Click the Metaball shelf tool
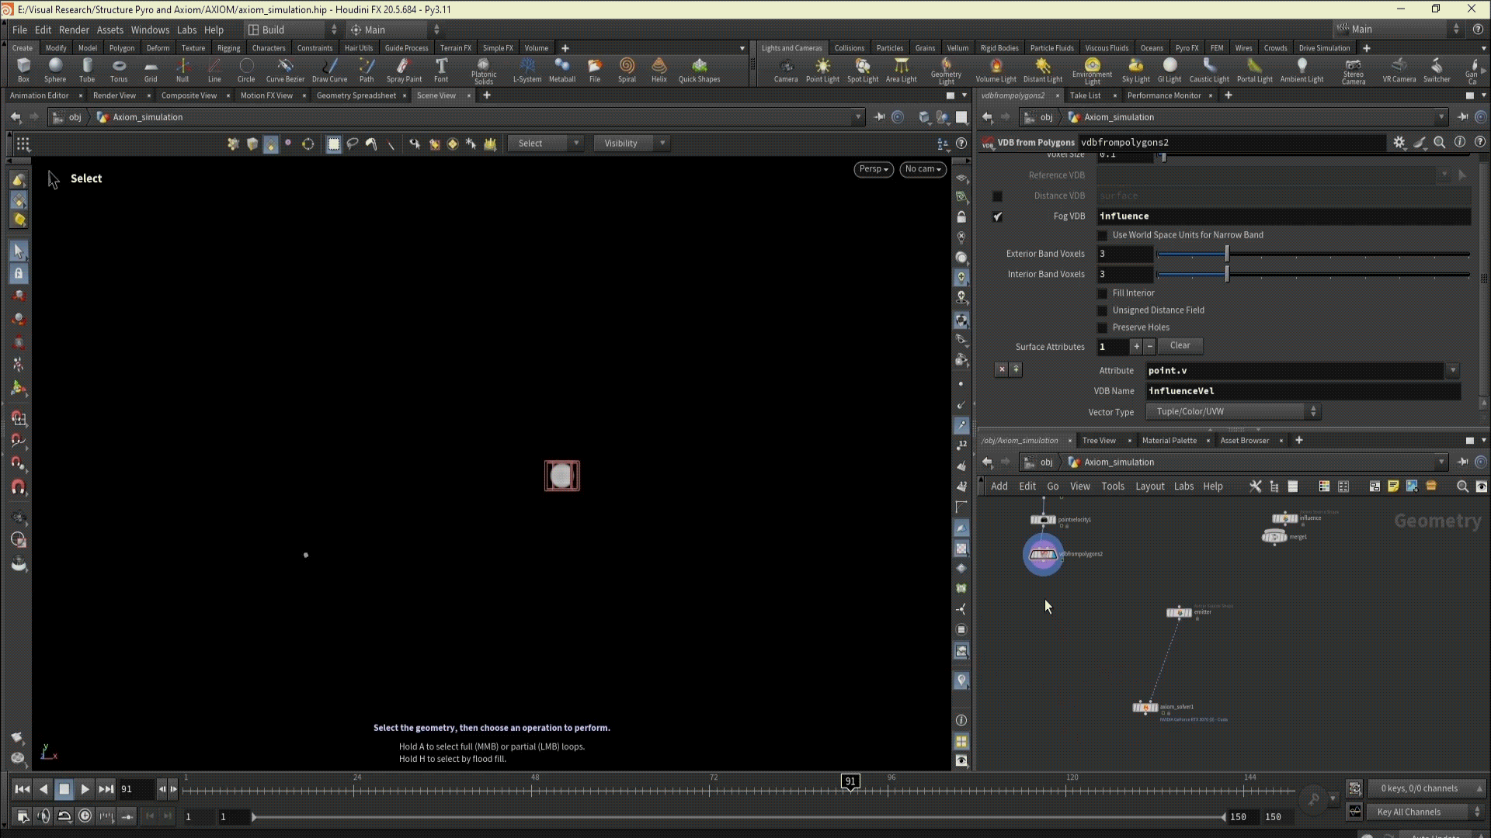This screenshot has height=838, width=1491. [561, 69]
